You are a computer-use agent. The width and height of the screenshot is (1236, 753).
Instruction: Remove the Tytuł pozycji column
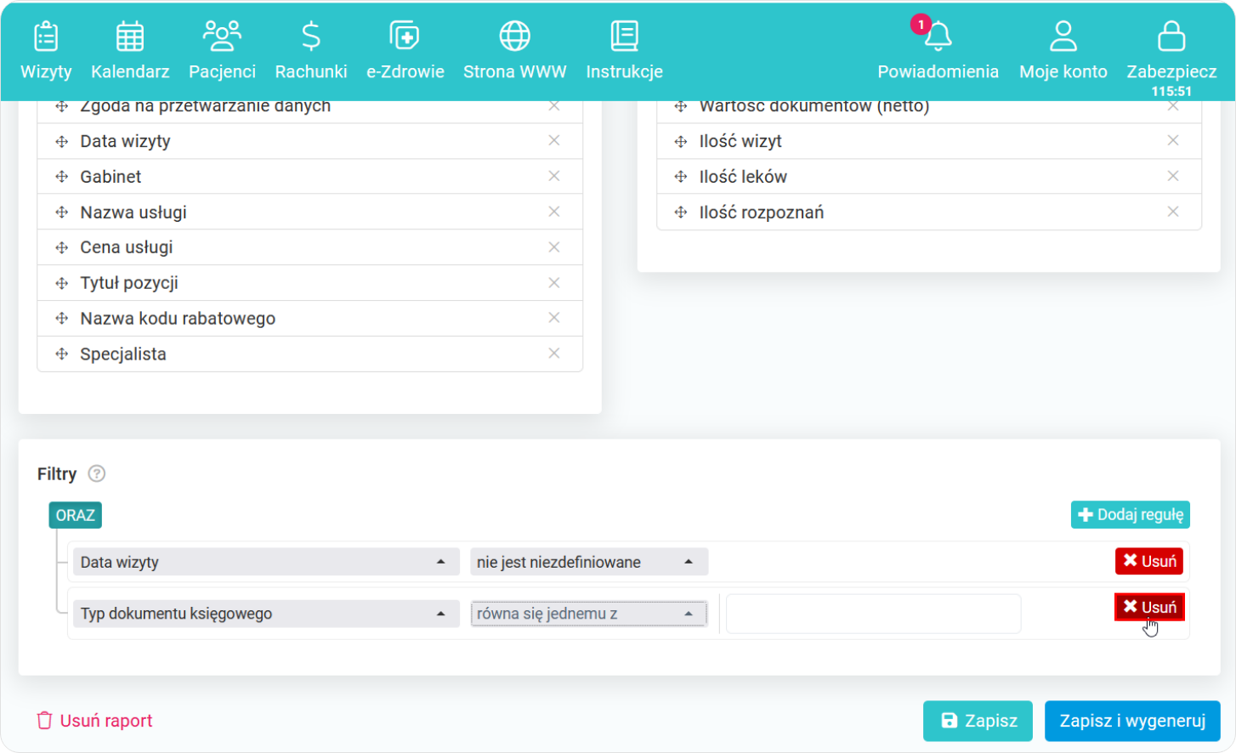coord(554,283)
